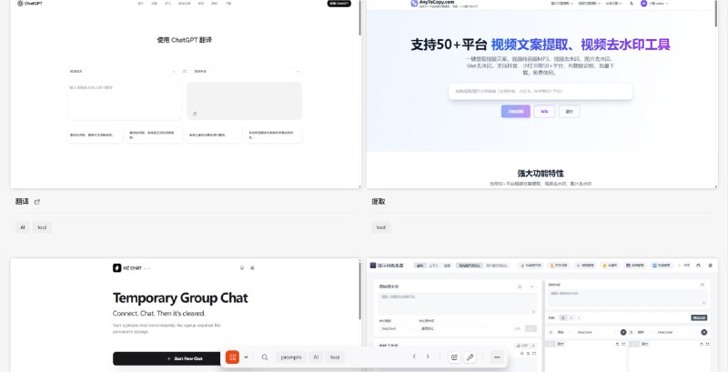Click the first small icon in HZ CHAT header

click(242, 267)
